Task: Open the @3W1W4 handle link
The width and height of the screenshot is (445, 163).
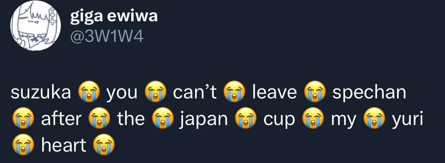Action: 107,37
